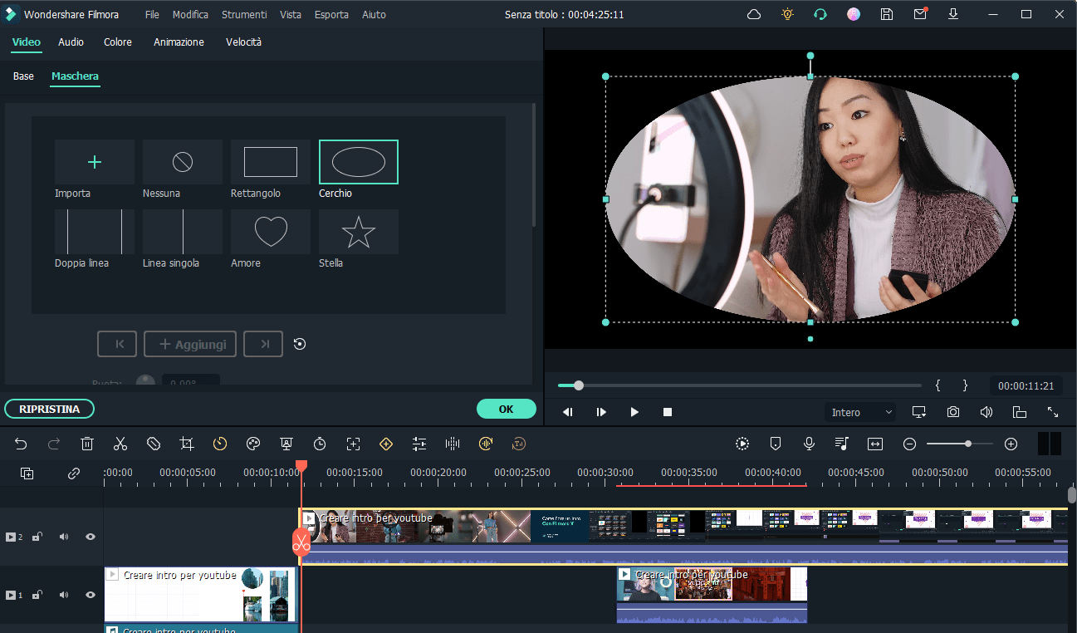
Task: Toggle lock on track 1
Action: (37, 595)
